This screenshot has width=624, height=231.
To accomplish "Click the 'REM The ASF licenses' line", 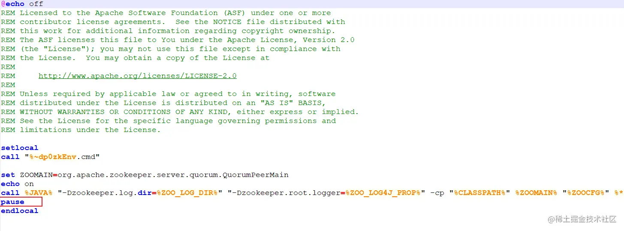I will (x=178, y=40).
